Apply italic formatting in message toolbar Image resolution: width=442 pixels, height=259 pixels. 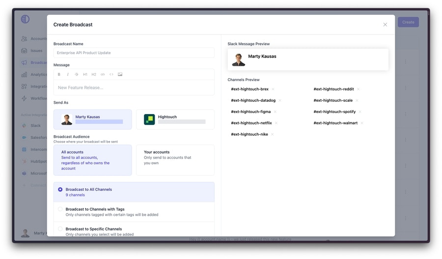(x=68, y=75)
